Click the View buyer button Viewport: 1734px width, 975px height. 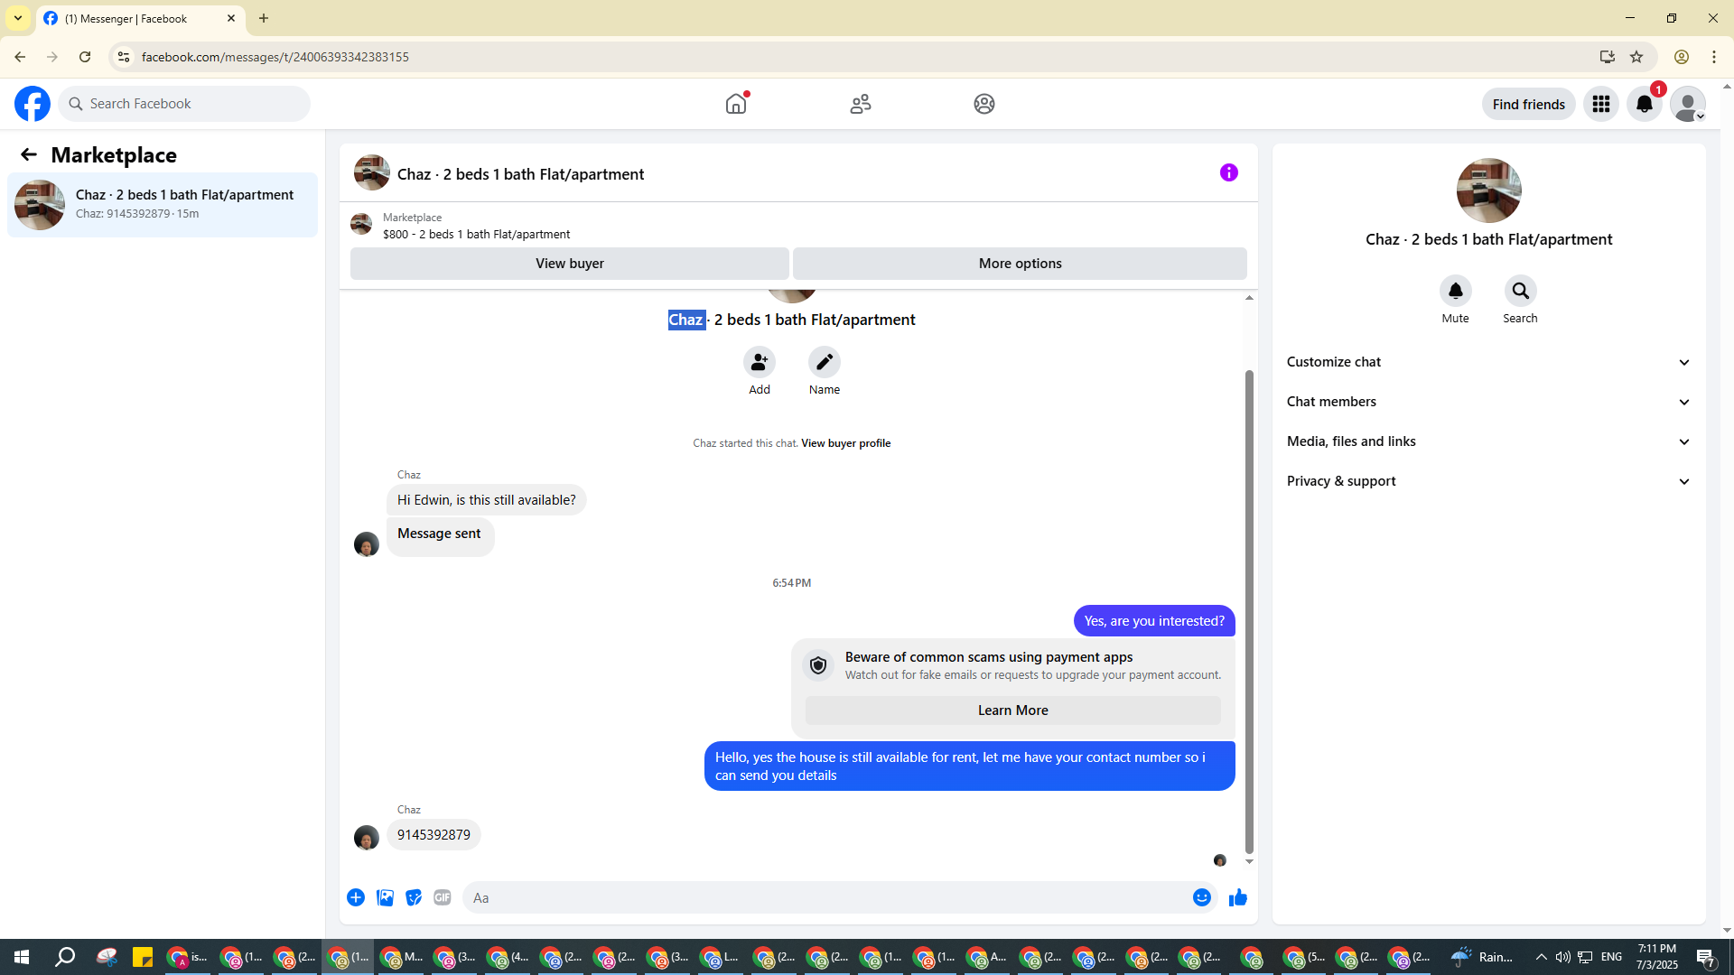[x=569, y=264]
